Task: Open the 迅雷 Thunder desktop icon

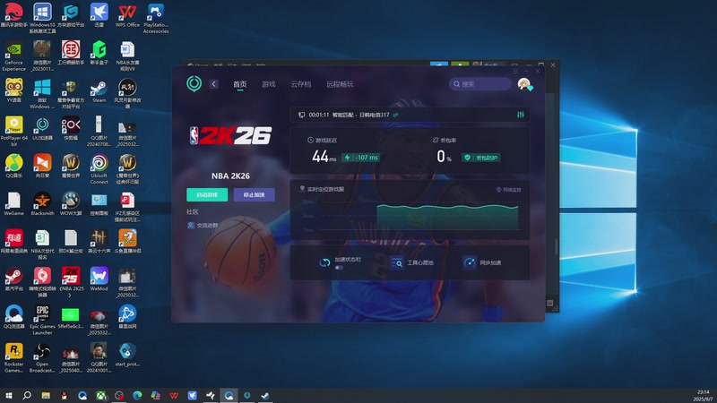Action: coord(99,14)
